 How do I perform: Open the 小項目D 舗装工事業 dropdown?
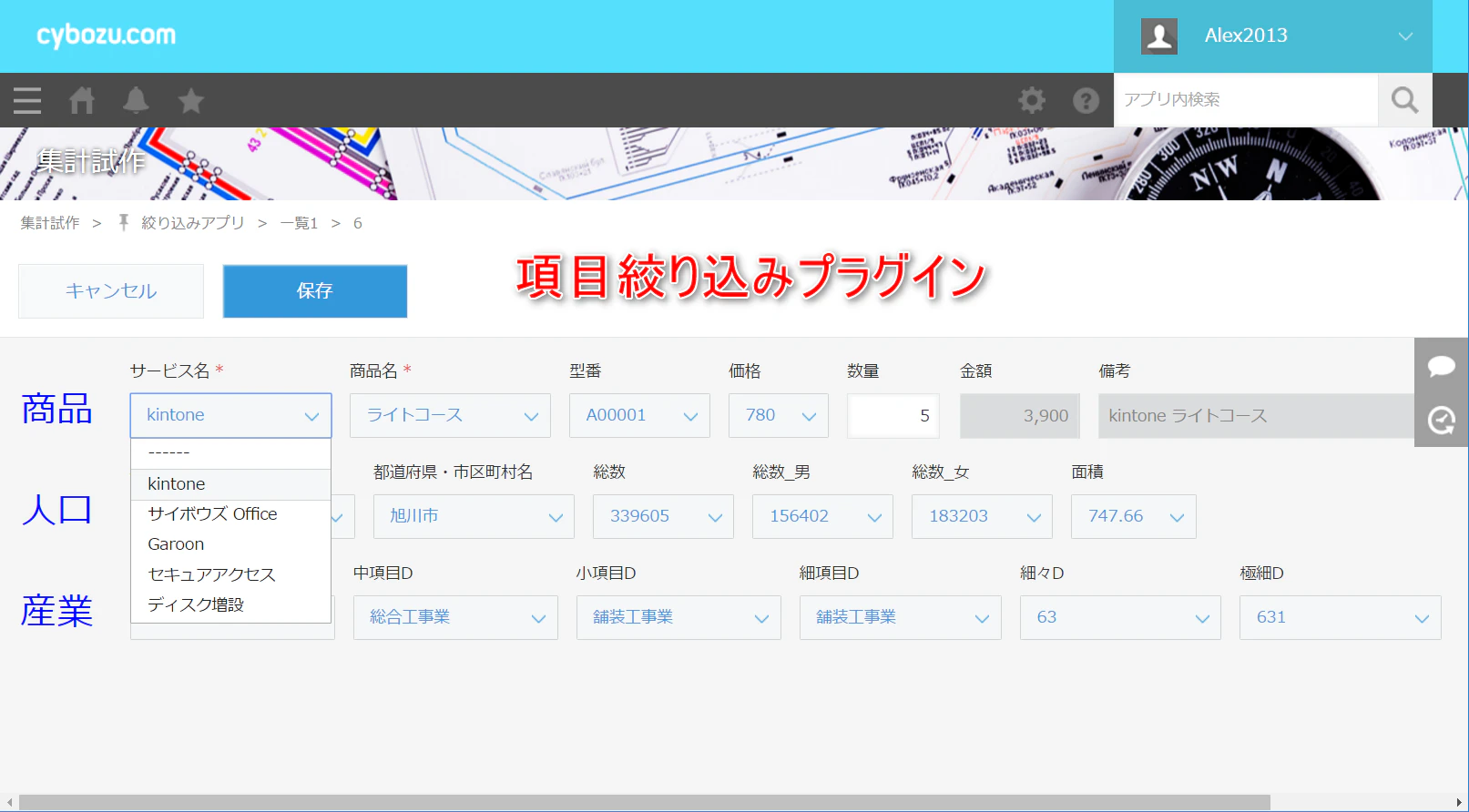678,617
